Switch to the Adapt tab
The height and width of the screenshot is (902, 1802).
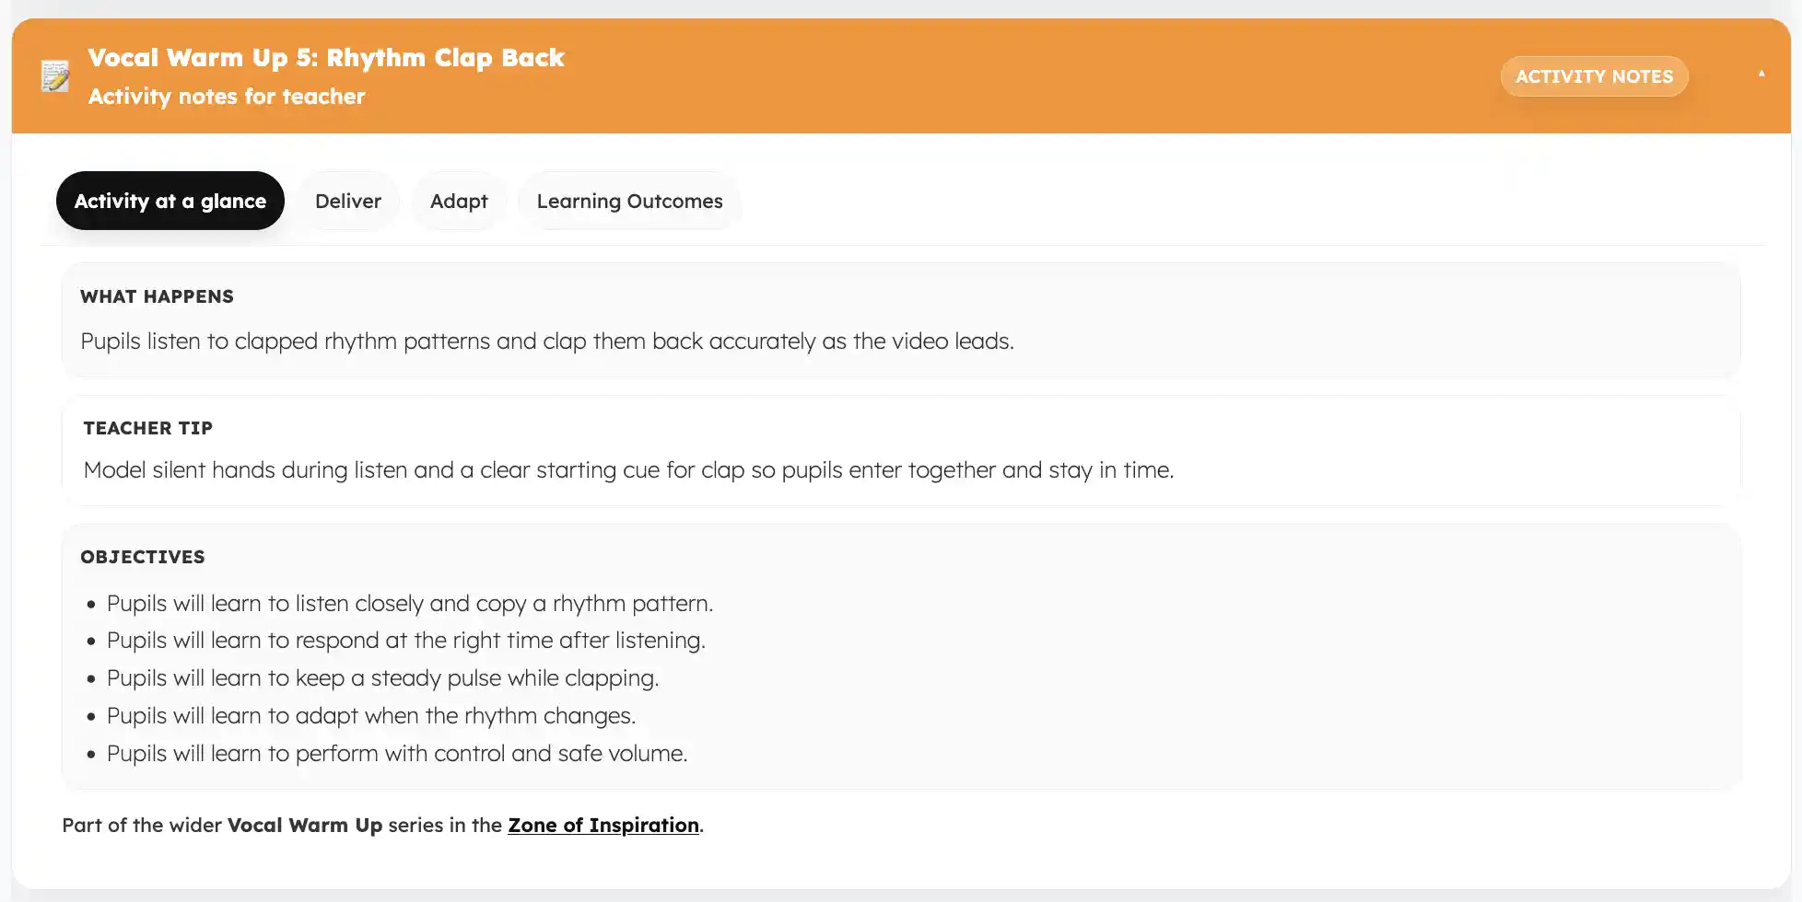(459, 201)
